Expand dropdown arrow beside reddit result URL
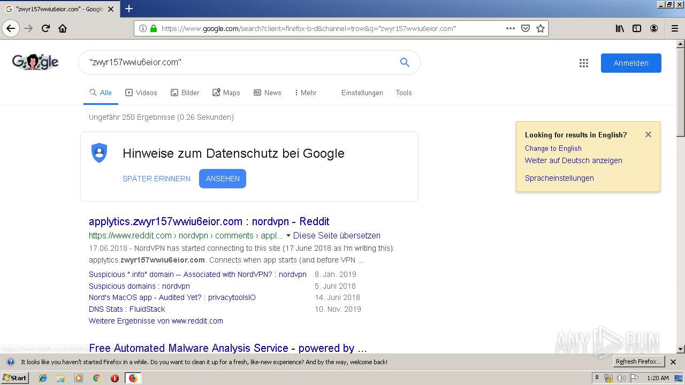 pos(288,236)
